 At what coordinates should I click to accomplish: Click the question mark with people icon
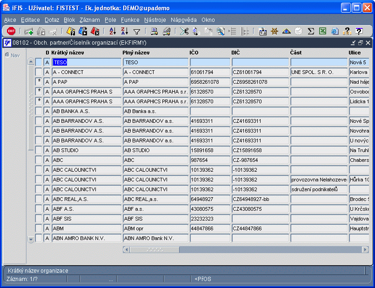point(347,31)
